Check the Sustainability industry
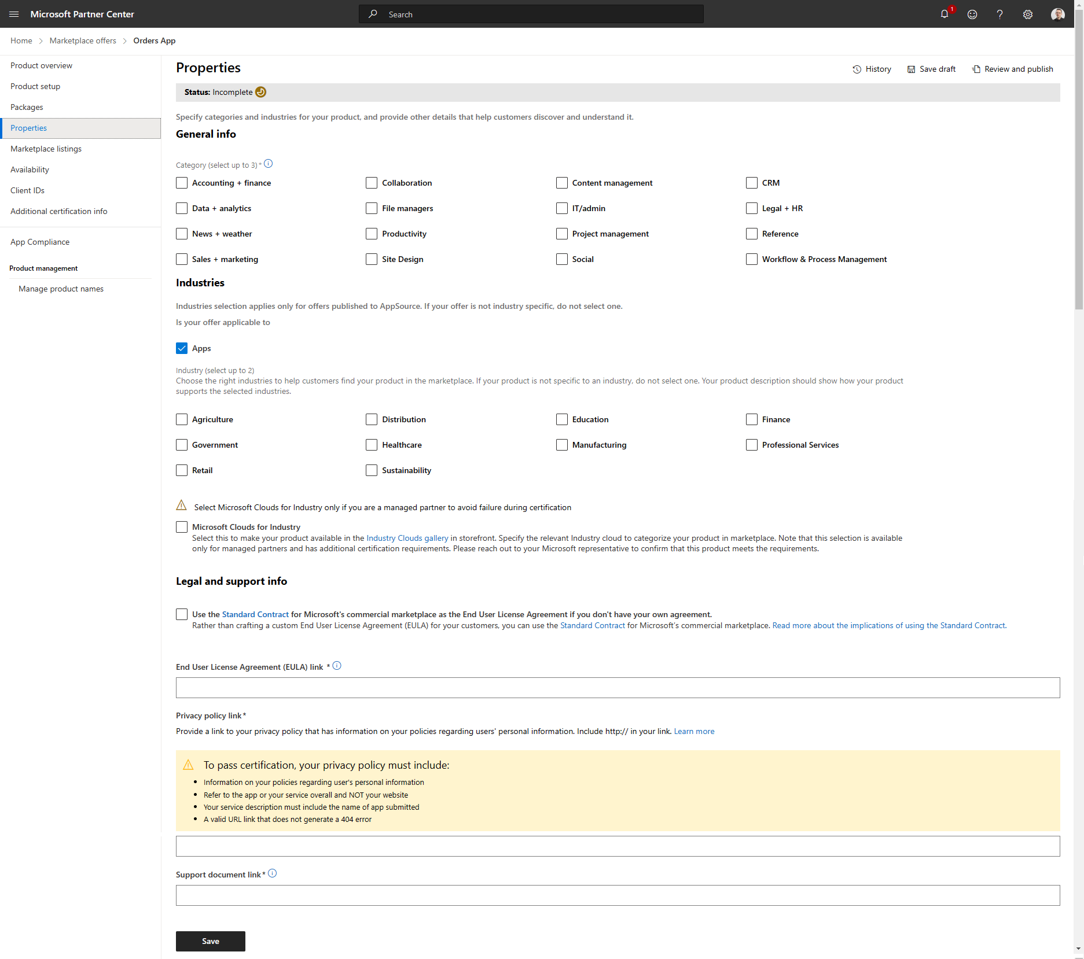Screen dimensions: 1084x959 pos(372,470)
